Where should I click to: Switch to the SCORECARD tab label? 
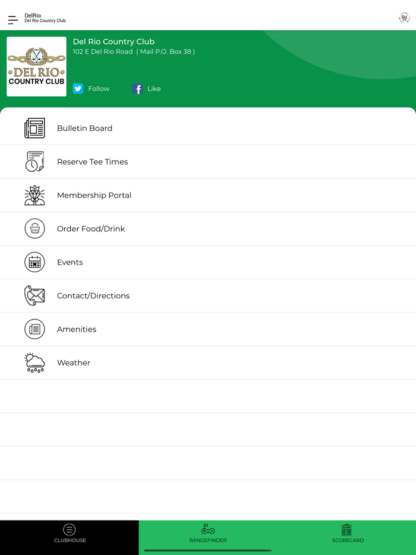[x=348, y=540]
